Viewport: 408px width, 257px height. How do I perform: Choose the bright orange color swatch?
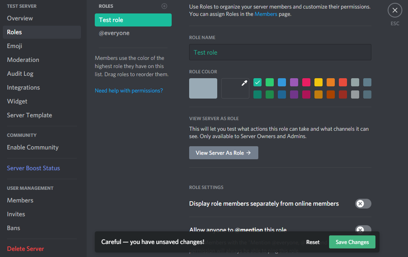point(331,82)
